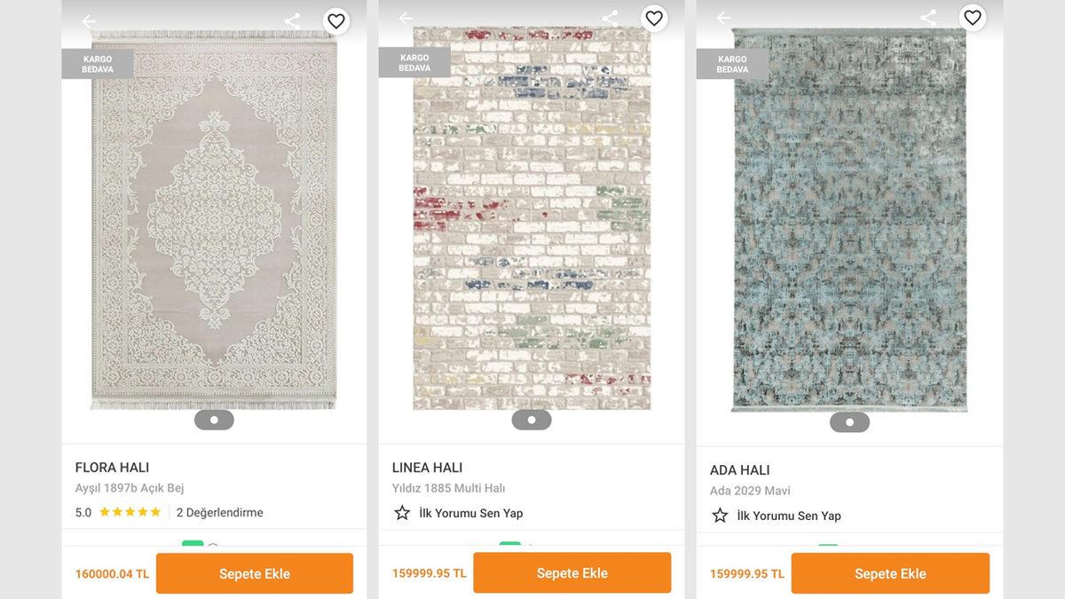Tap the back arrow on the LINEA HALI page

(406, 18)
